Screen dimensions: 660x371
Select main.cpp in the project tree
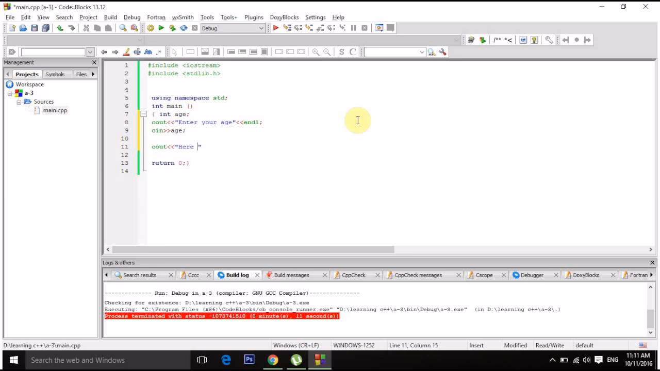tap(55, 110)
